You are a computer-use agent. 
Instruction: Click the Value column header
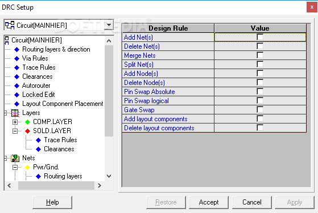[x=260, y=28]
